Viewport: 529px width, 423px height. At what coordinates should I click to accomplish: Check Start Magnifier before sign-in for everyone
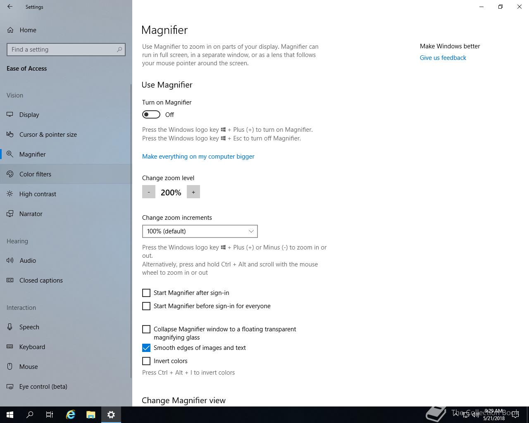[x=146, y=306]
